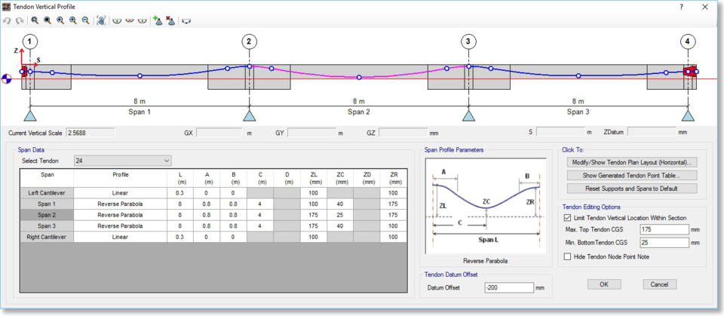Click the remove support icon with red X
Screen dimensions: 724x316
point(170,20)
